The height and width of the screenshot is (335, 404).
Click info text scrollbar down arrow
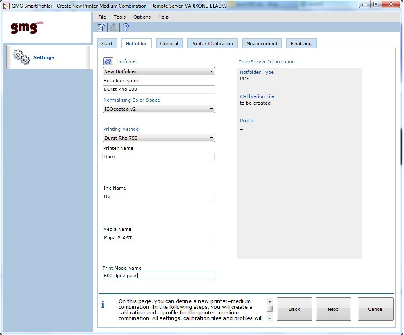(x=269, y=319)
